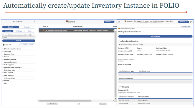Click the Romeo & Juliet alternative title cell
The height and width of the screenshot is (108, 195).
pos(143,100)
